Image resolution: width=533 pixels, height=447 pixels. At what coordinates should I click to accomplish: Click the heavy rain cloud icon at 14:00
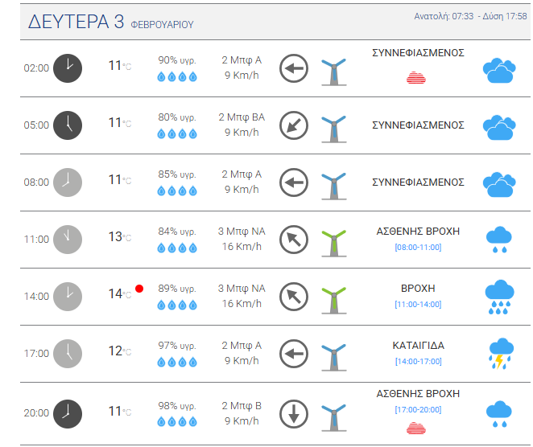[499, 296]
